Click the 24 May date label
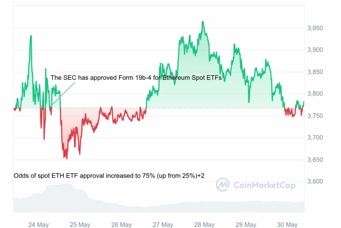This screenshot has width=341, height=228. 38,225
